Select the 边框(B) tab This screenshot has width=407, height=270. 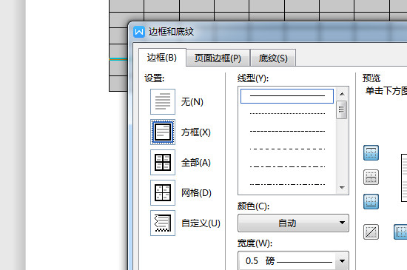click(162, 58)
